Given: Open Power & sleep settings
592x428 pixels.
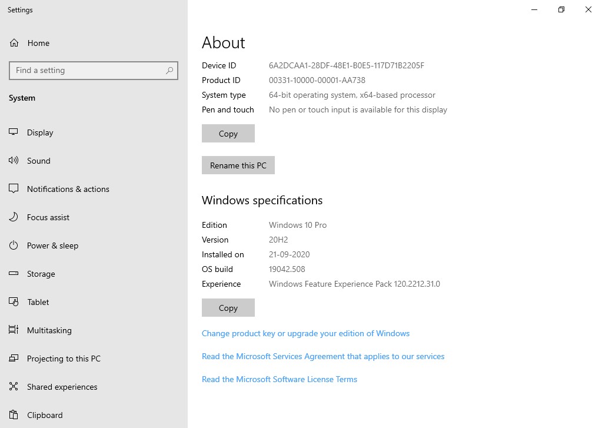Looking at the screenshot, I should (94, 245).
